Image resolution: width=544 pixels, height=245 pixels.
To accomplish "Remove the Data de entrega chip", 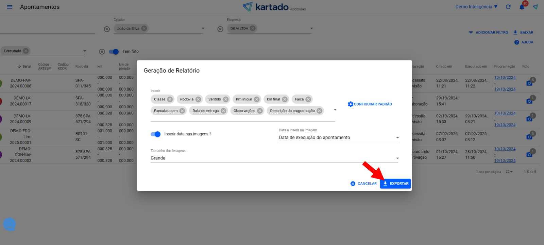I will [x=223, y=111].
